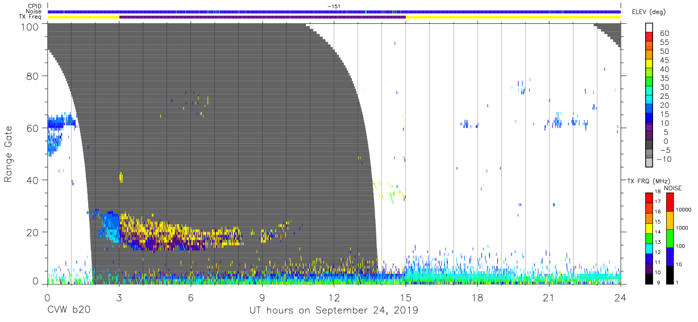This screenshot has width=698, height=322.
Task: Click the green segment of NOISE colorbar
Action: (x=670, y=238)
